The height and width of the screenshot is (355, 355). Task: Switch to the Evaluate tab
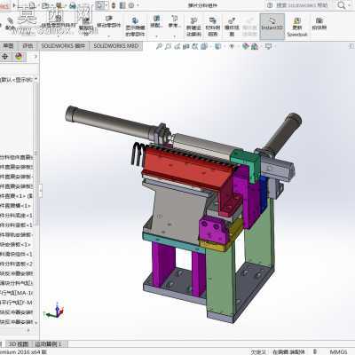coord(28,46)
